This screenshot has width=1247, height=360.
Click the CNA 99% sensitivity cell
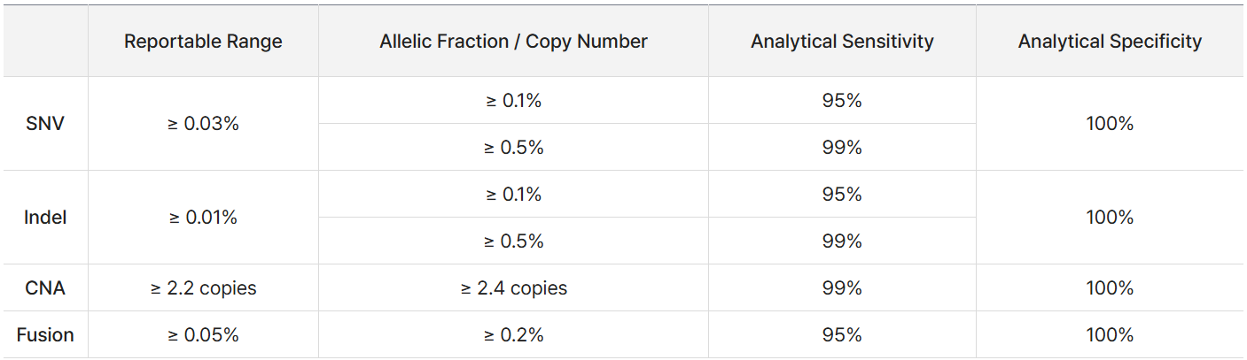pos(842,288)
